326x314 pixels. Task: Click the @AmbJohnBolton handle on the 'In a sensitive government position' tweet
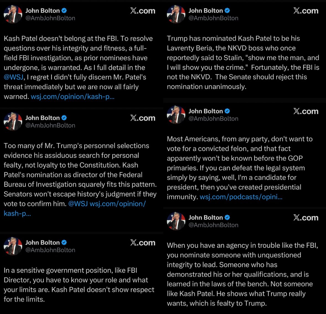(x=50, y=250)
